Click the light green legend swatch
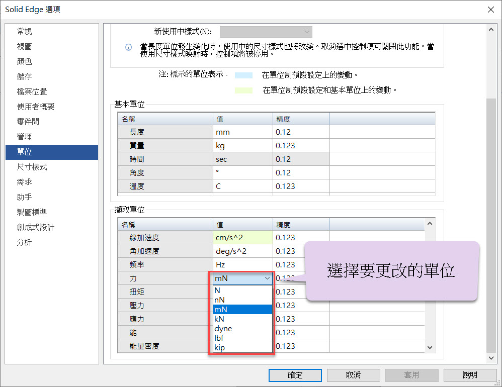The width and height of the screenshot is (502, 387). click(x=243, y=90)
